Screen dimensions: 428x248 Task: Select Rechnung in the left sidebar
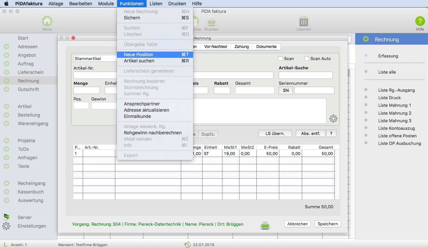point(28,81)
